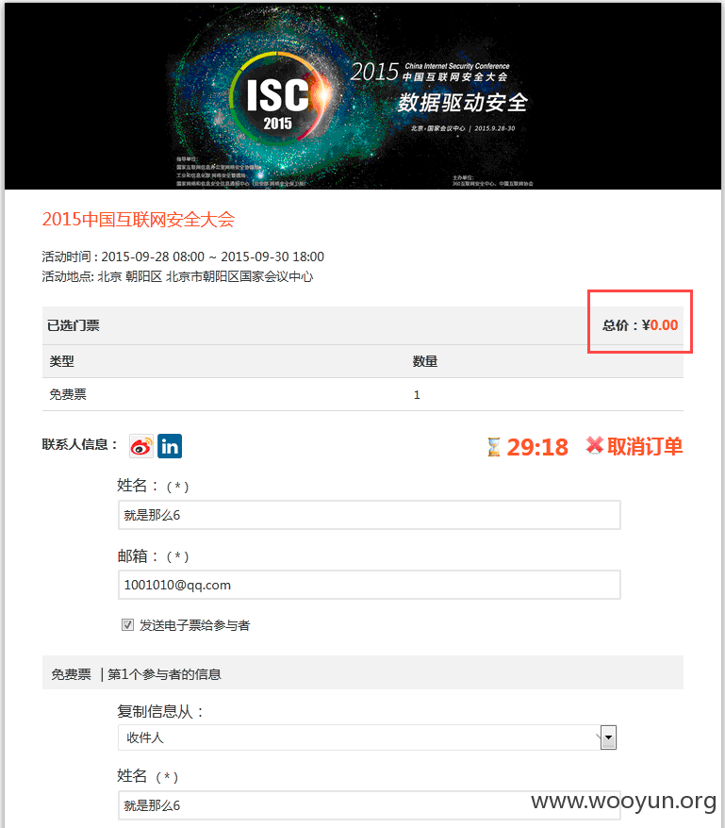Image resolution: width=725 pixels, height=828 pixels.
Task: Select the 收件人 combo box field
Action: pos(367,737)
